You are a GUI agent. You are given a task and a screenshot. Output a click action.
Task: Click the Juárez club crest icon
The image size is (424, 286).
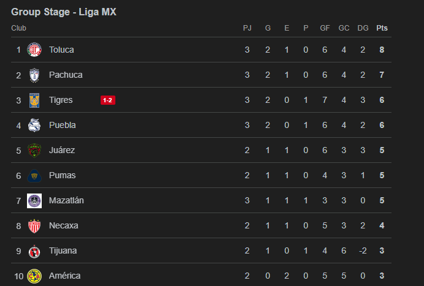(34, 150)
